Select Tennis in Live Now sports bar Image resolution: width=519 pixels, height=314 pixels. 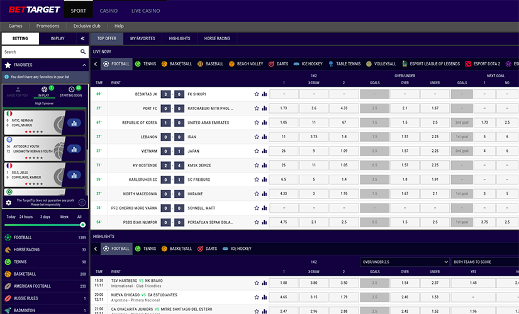coord(146,64)
